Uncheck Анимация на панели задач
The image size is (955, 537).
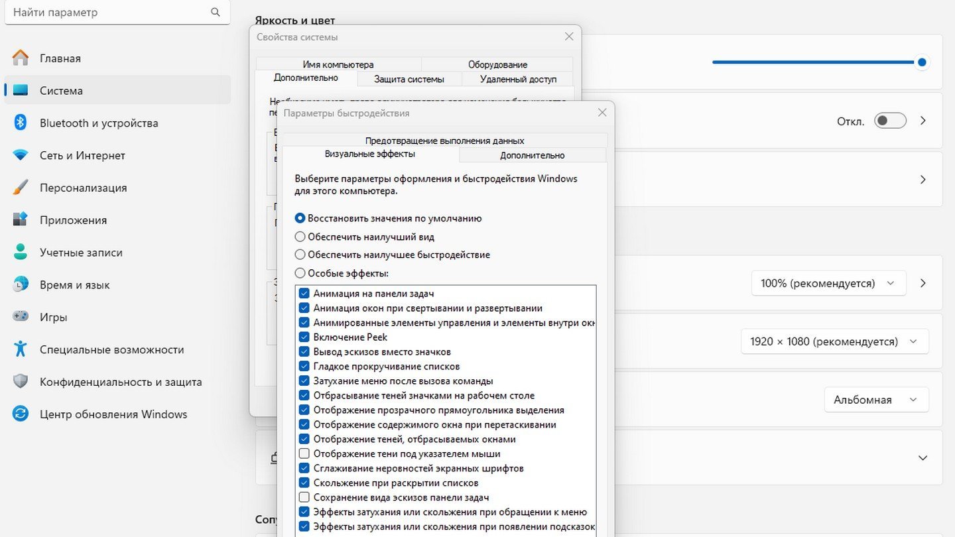coord(304,294)
